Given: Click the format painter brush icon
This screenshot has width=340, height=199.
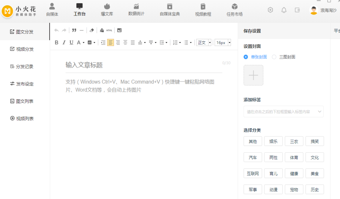Looking at the screenshot, I should 102,30.
